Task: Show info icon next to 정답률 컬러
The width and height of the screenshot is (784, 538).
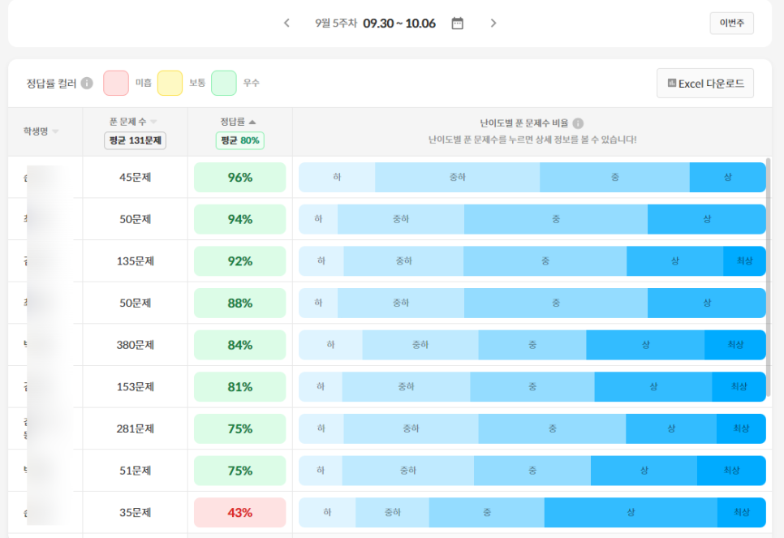Action: 87,83
